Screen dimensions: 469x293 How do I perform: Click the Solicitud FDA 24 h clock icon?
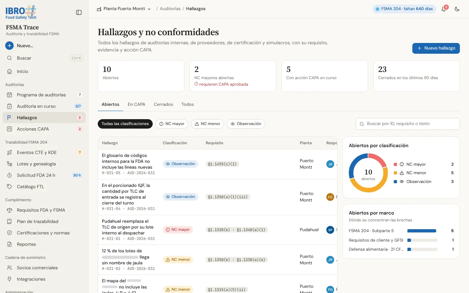(x=9, y=175)
